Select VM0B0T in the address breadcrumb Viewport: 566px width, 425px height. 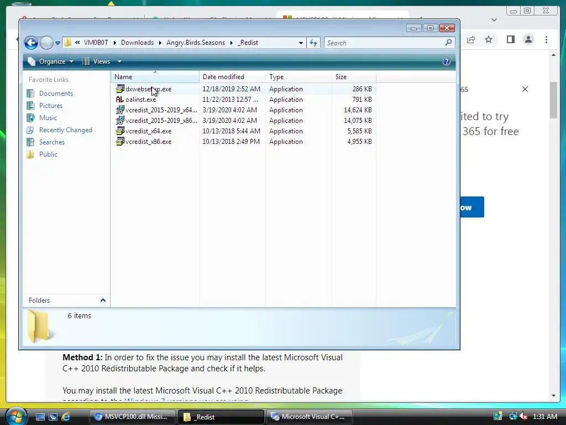tap(96, 43)
